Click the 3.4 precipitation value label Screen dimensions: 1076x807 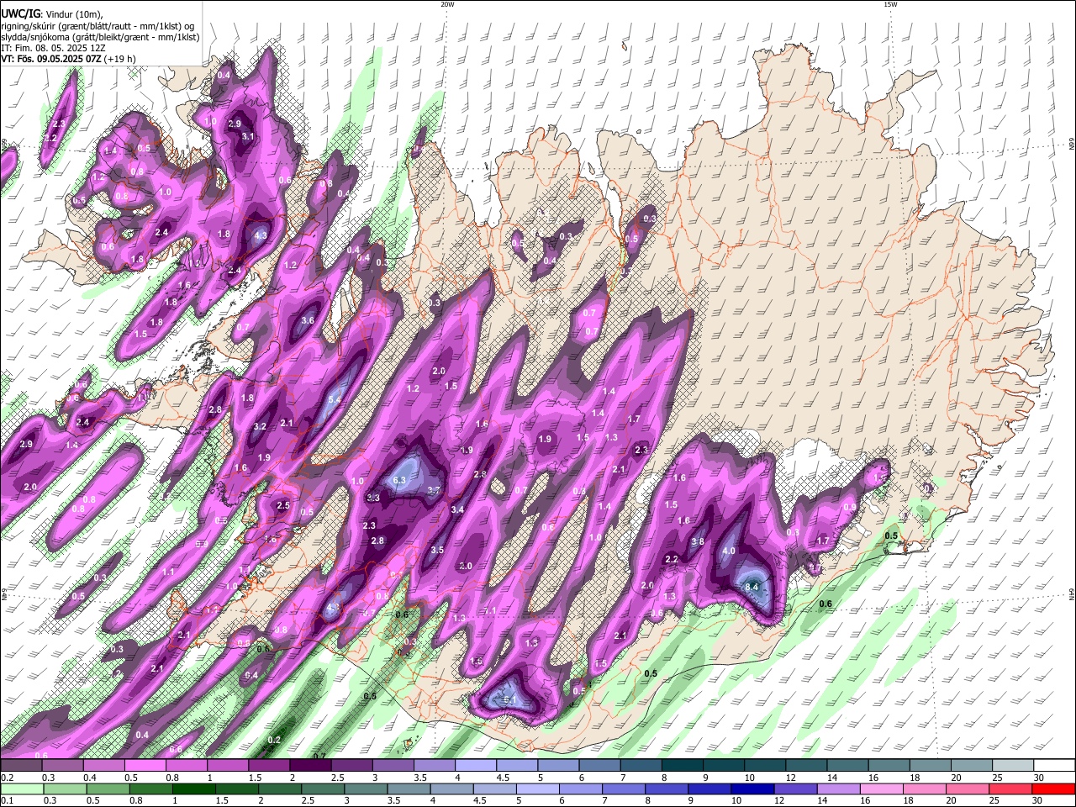(x=458, y=509)
